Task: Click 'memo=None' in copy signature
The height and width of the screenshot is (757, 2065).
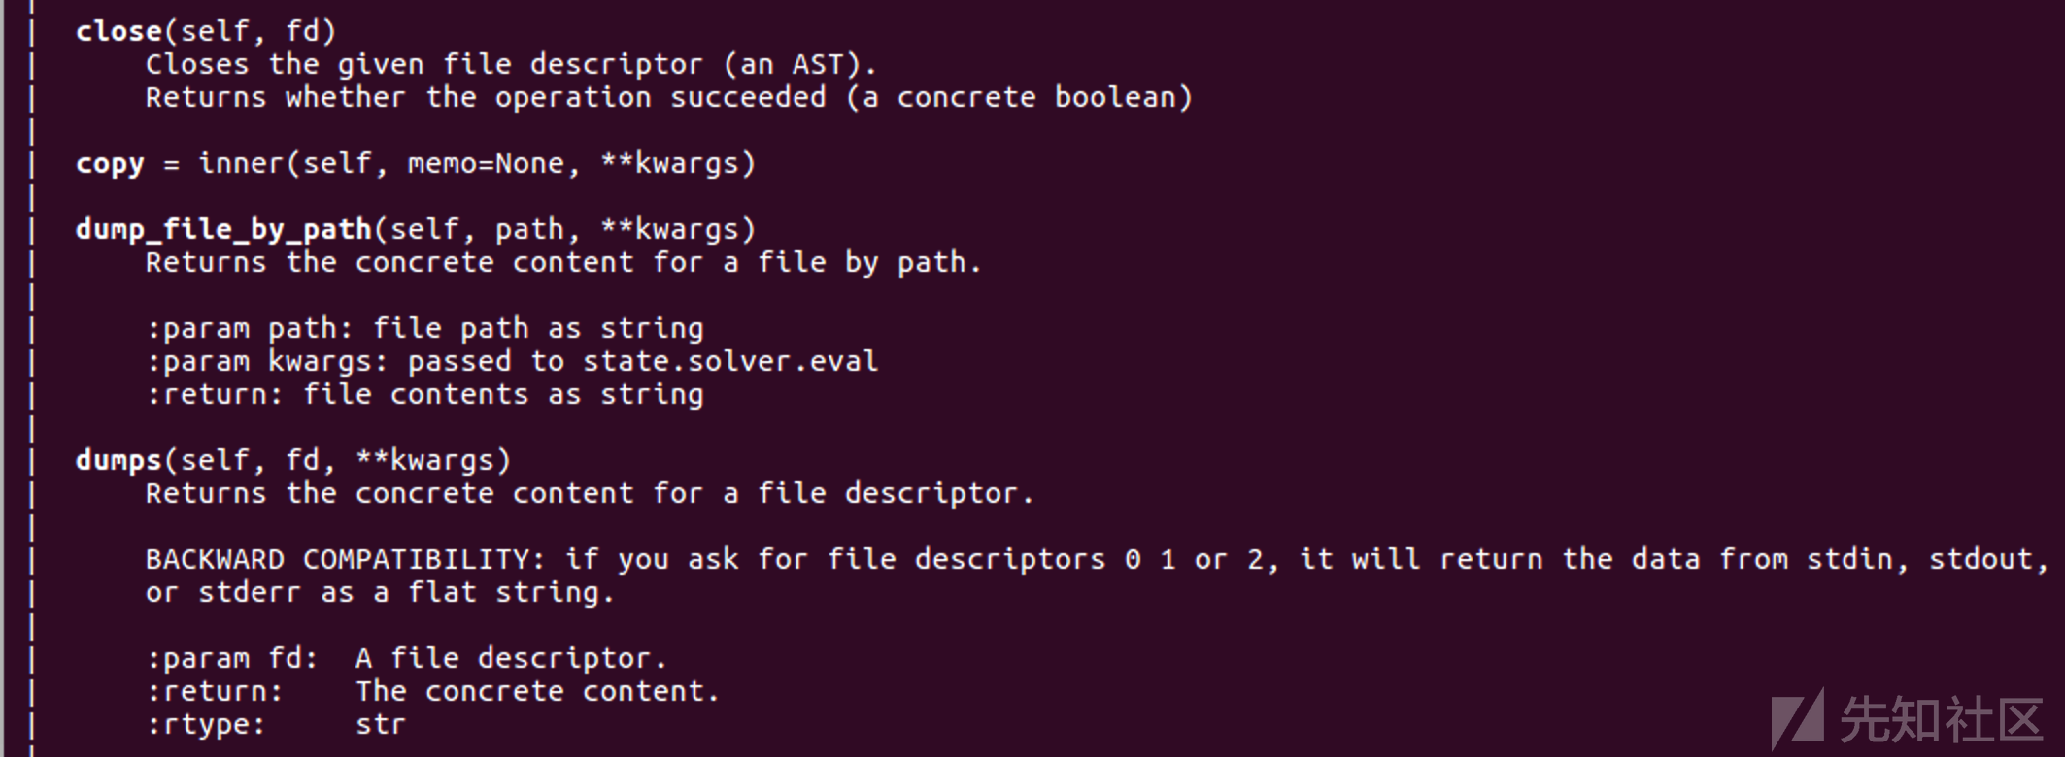Action: tap(486, 163)
